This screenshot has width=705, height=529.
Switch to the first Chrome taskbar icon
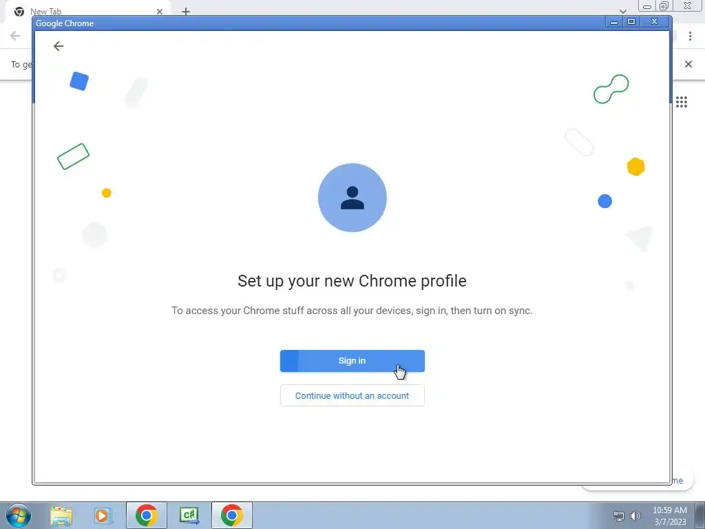pos(146,515)
